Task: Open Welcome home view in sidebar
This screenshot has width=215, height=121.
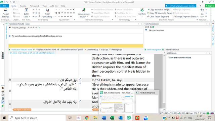Action: [3, 88]
